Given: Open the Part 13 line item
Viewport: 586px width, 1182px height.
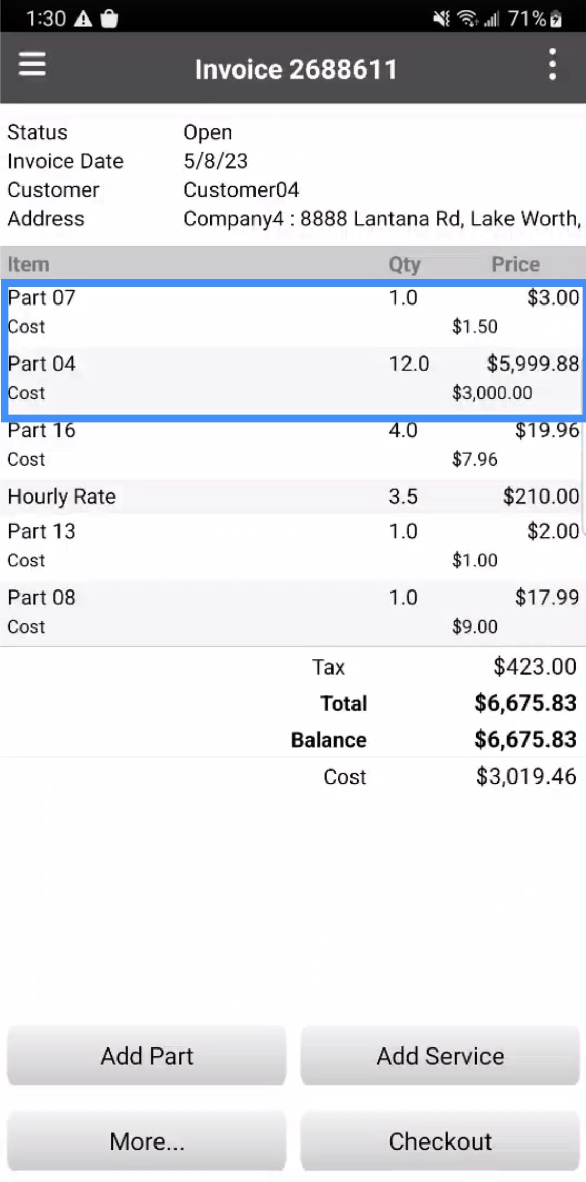Looking at the screenshot, I should click(292, 545).
